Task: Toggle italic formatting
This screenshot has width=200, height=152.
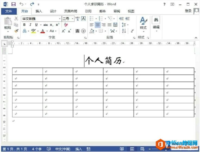Action: pyautogui.click(x=30, y=25)
